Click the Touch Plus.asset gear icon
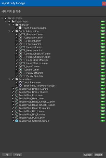Image resolution: width=106 pixels, height=158 pixels. tap(20, 82)
